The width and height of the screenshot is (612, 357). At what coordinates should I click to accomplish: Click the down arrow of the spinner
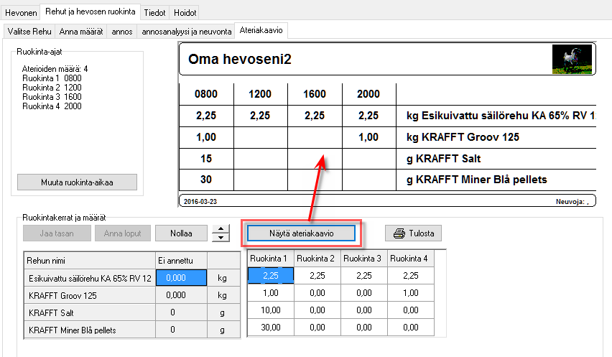(x=223, y=238)
